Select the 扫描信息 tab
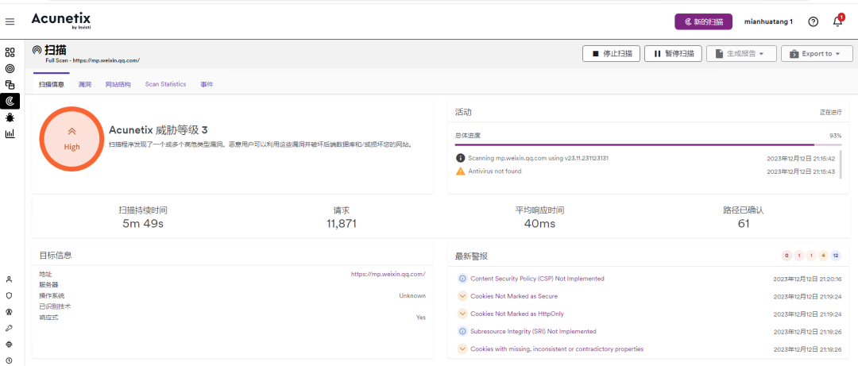Viewport: 858px width, 366px height. [x=52, y=84]
